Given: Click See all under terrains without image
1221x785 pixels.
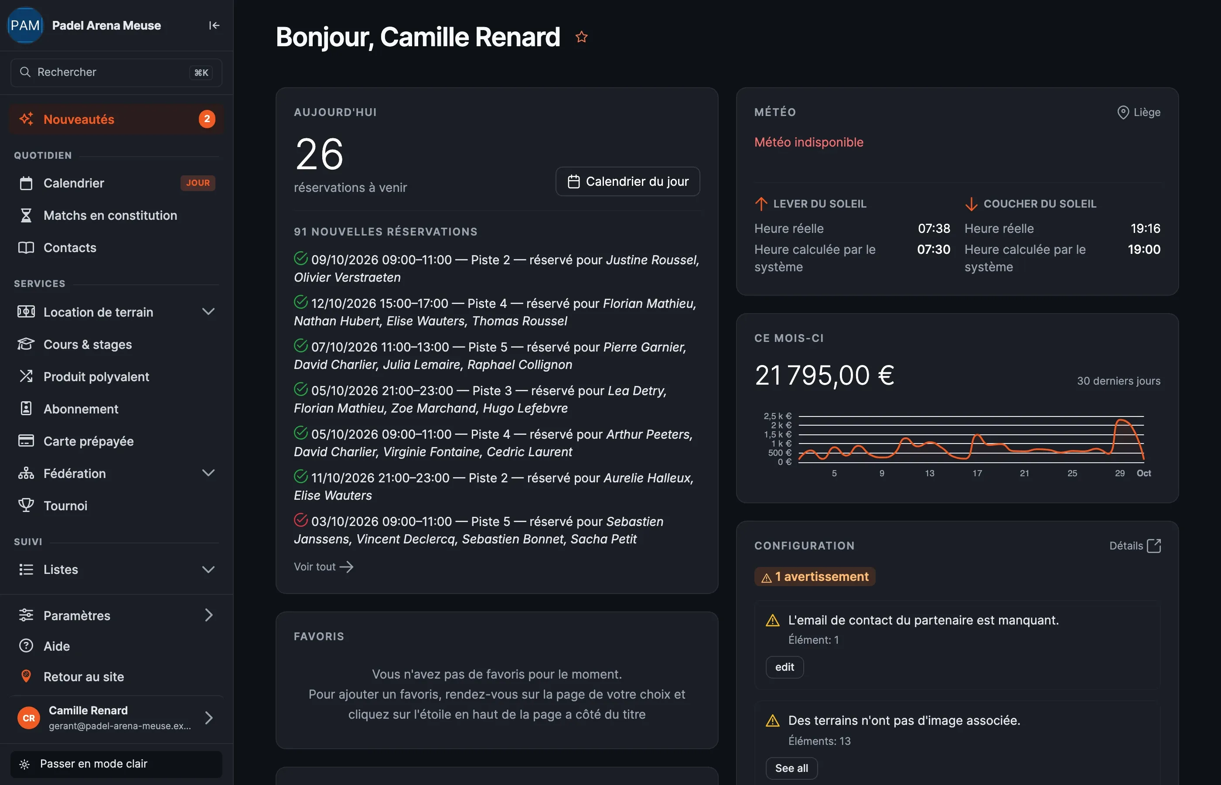Looking at the screenshot, I should click(791, 768).
